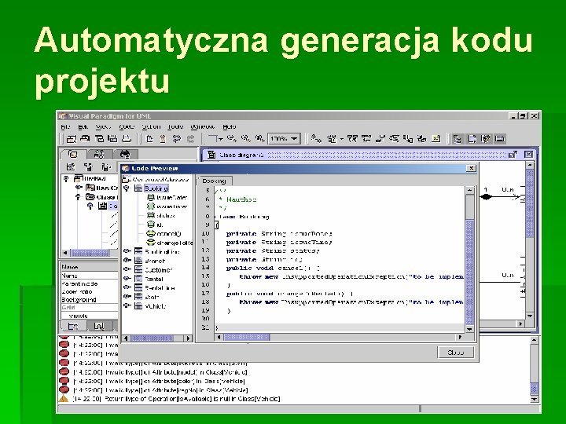The height and width of the screenshot is (424, 566).
Task: Click the middle magnifier zoom icon
Action: click(x=245, y=138)
